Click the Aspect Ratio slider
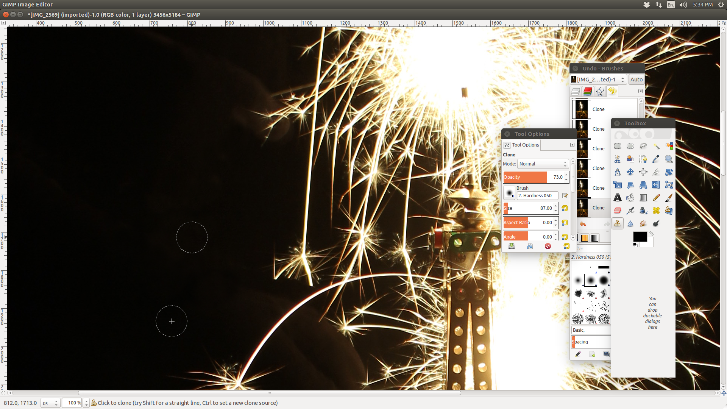Viewport: 727px width, 409px height. 530,223
